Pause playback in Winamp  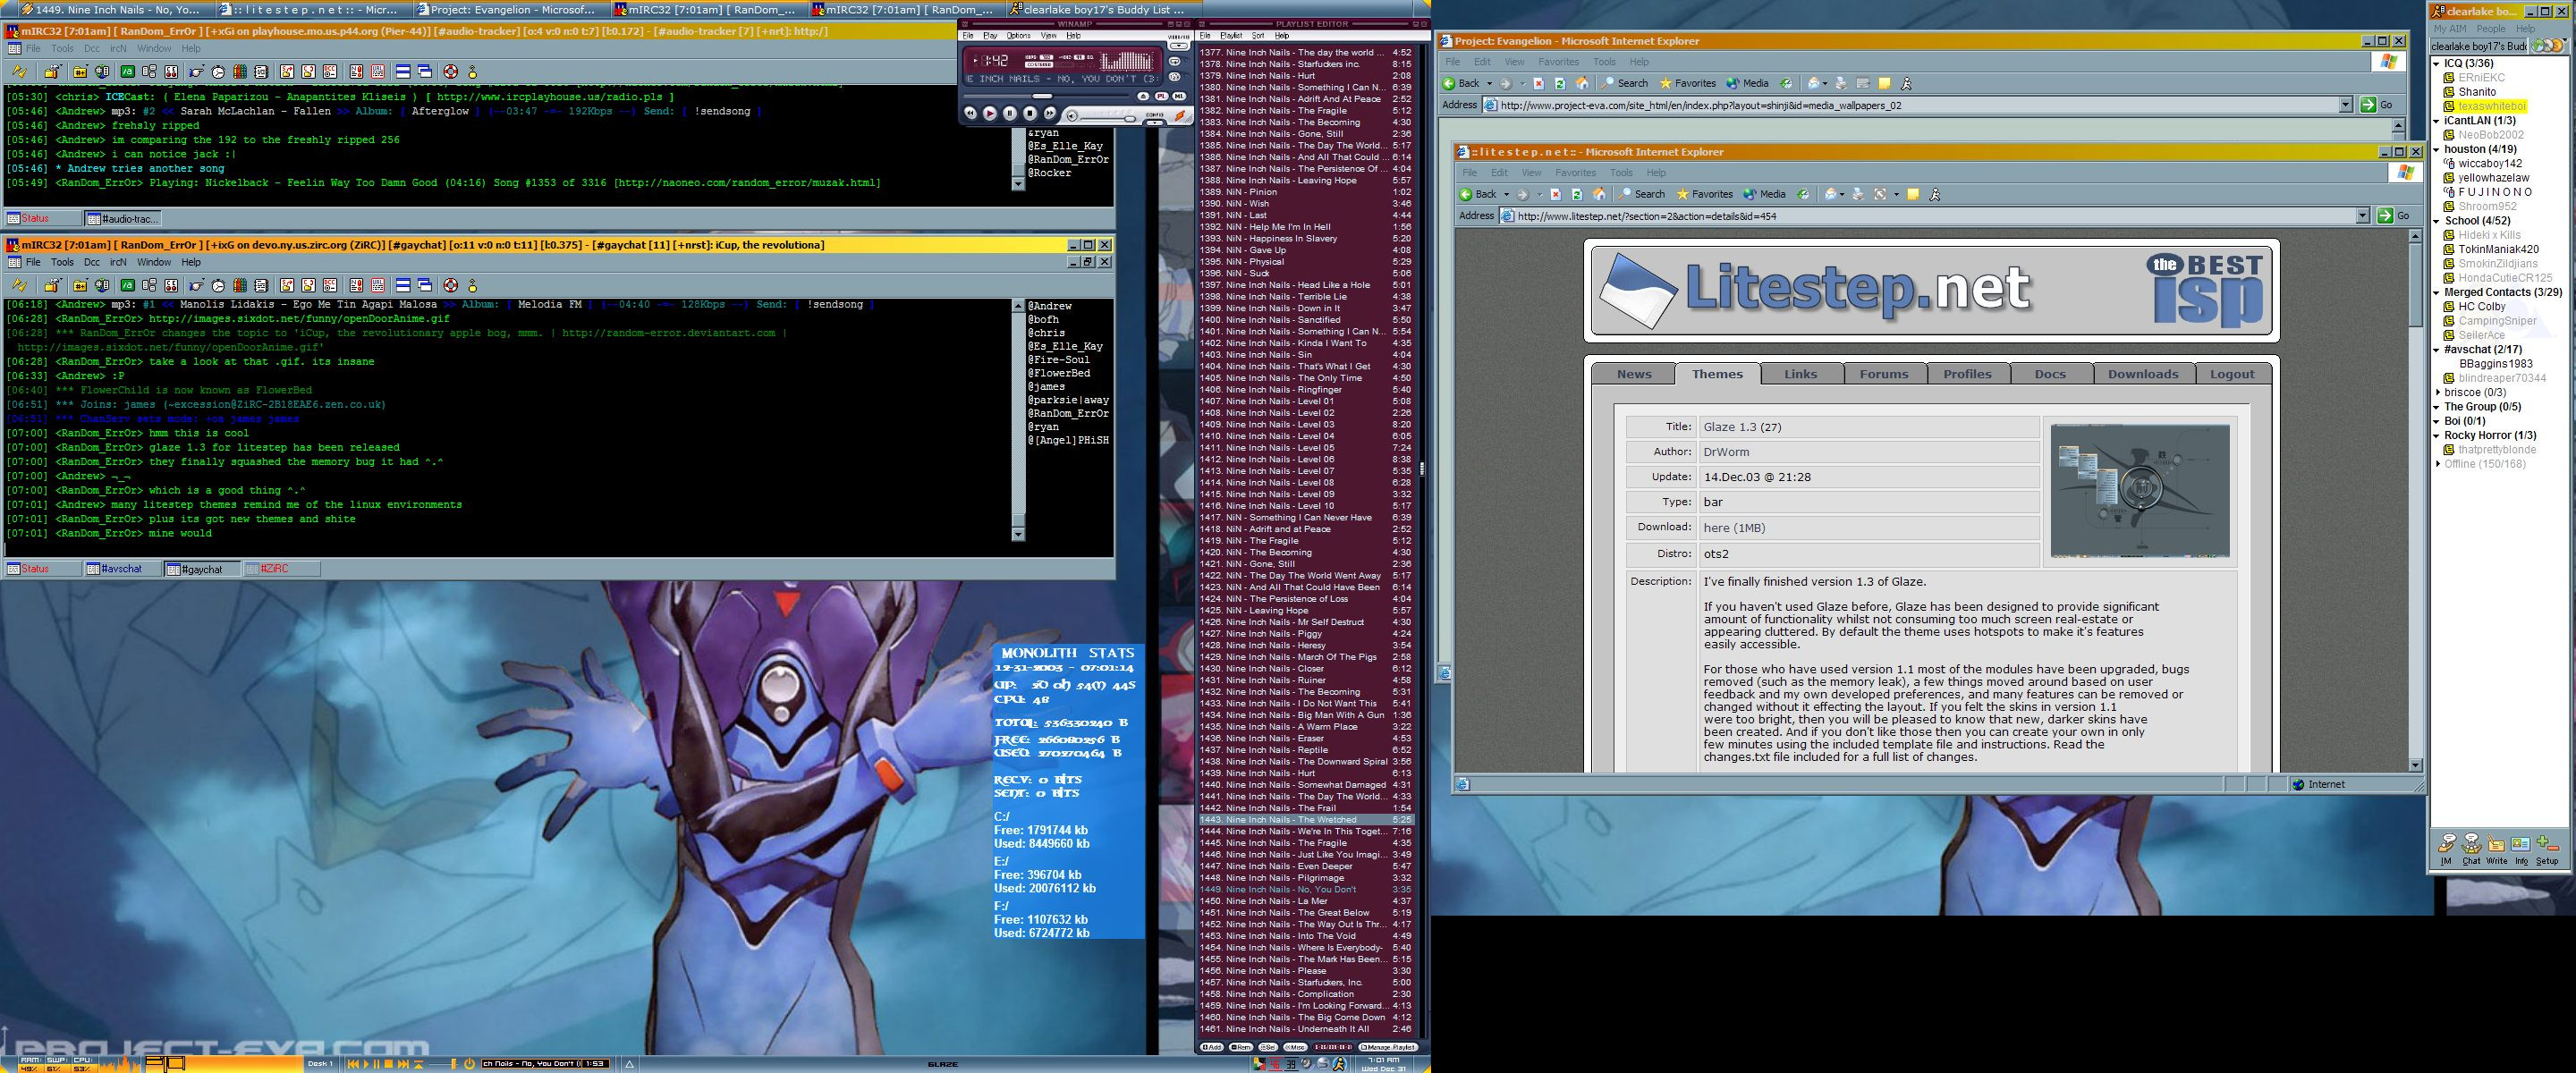click(x=1010, y=113)
